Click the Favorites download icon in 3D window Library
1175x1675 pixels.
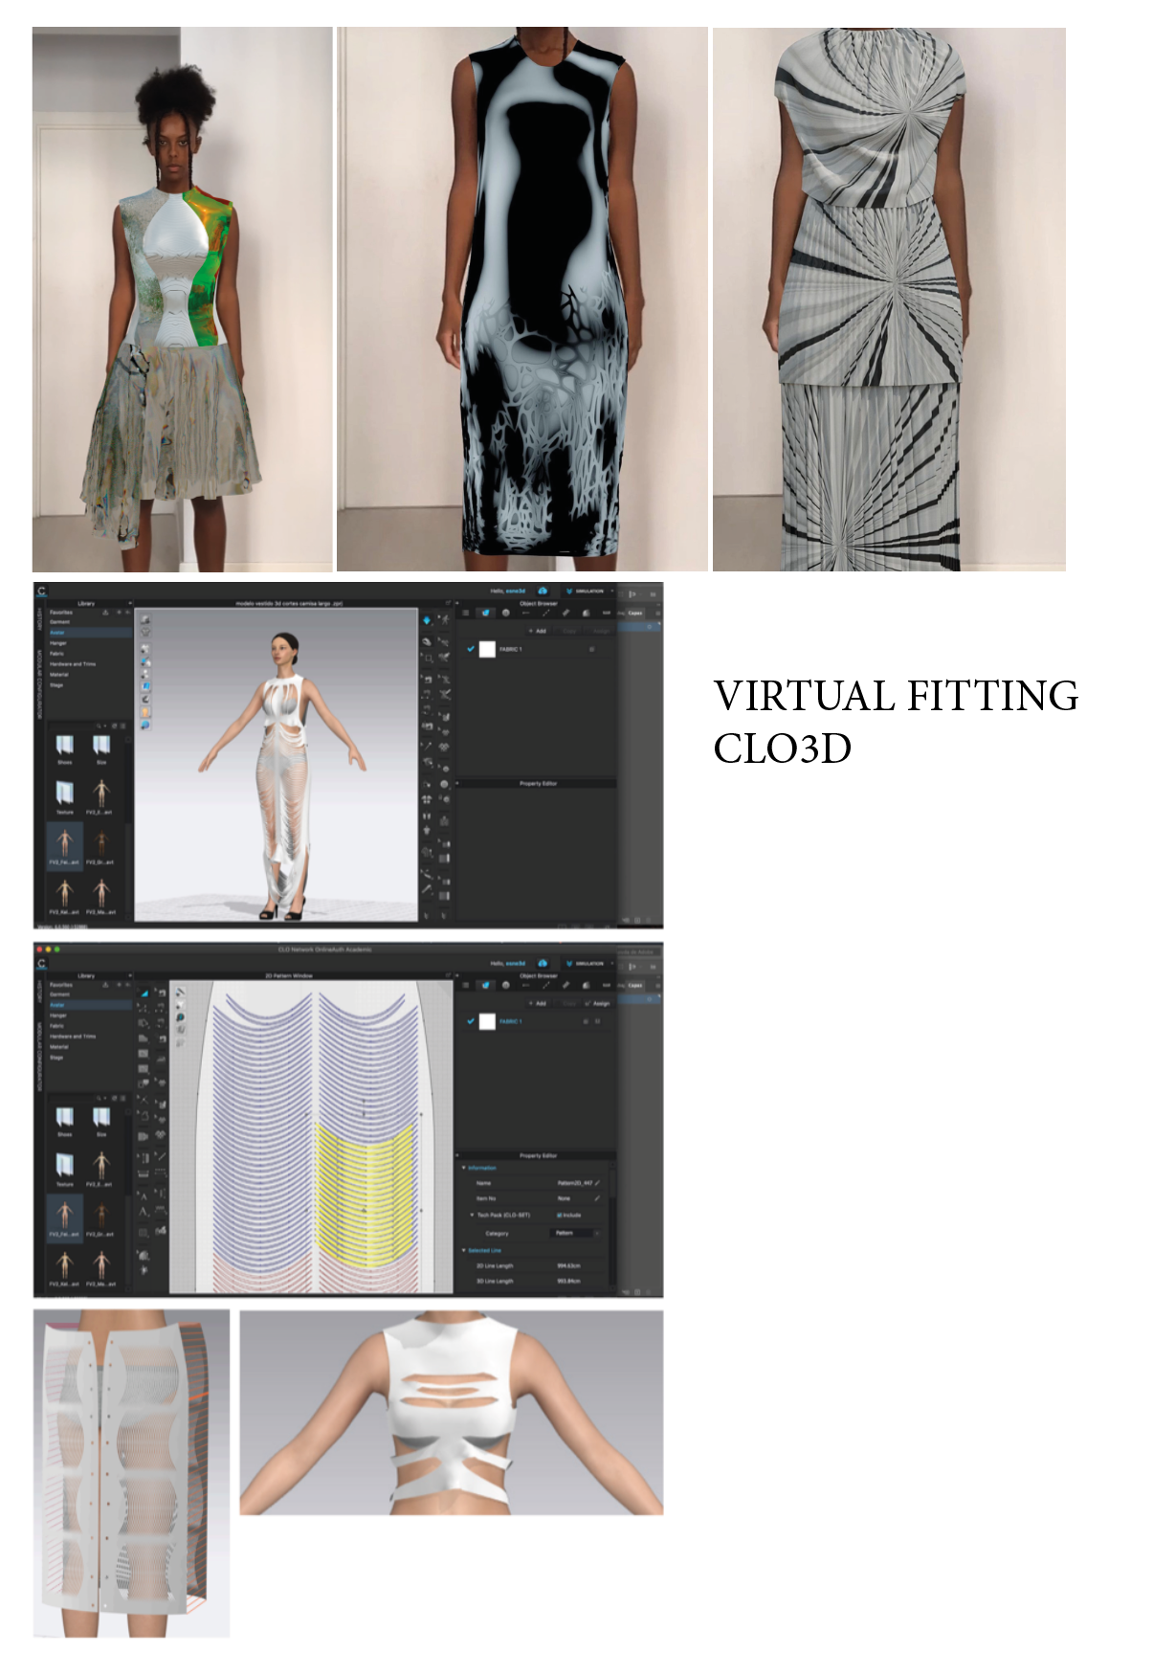tap(105, 613)
